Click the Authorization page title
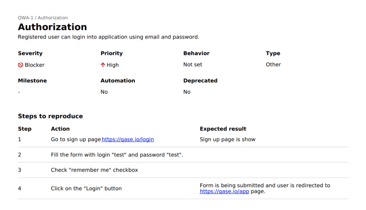This screenshot has height=210, width=366. click(x=52, y=27)
